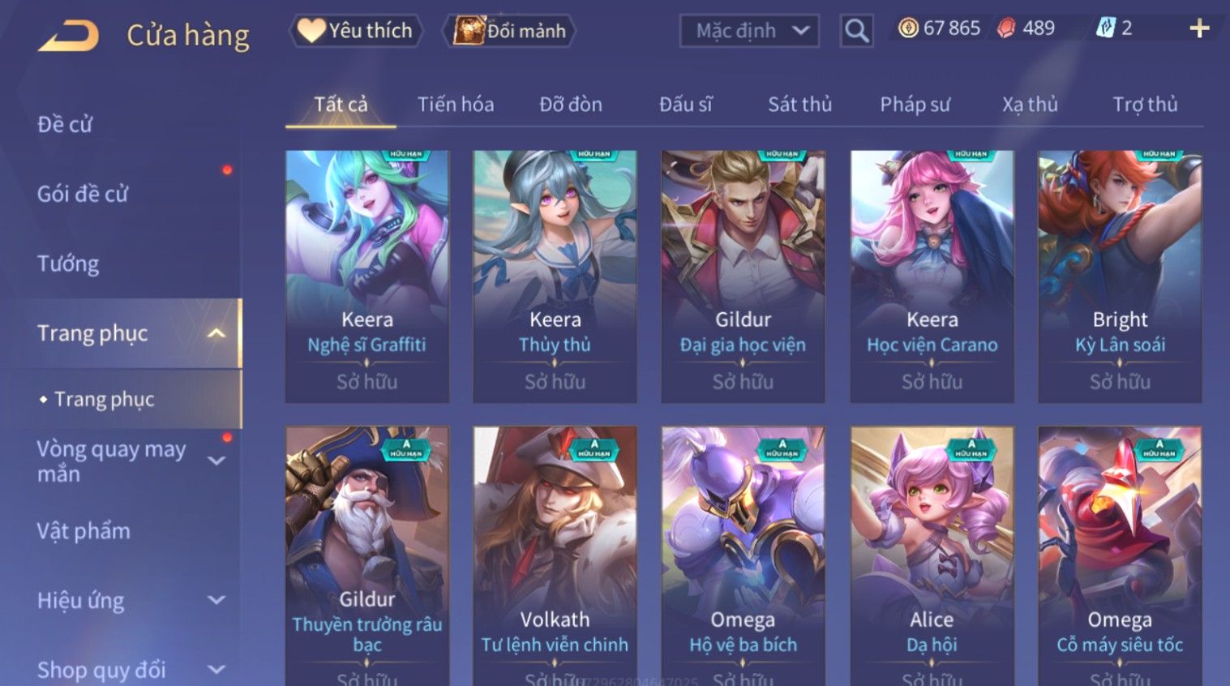The width and height of the screenshot is (1230, 686).
Task: Open search with the magnifier icon
Action: coord(856,31)
